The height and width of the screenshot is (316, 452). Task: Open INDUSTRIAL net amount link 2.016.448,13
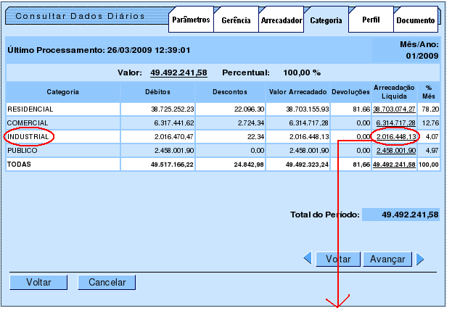pyautogui.click(x=395, y=136)
